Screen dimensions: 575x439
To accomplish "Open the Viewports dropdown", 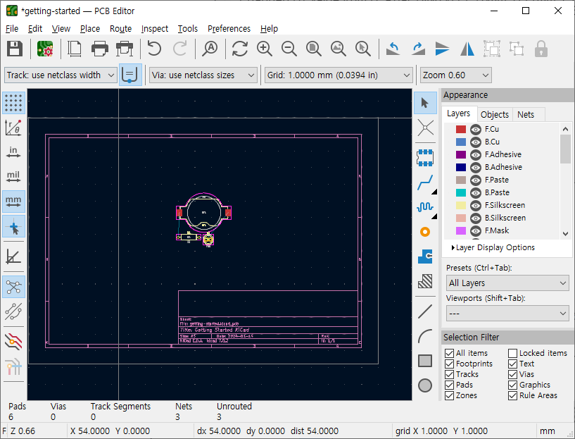I will pyautogui.click(x=507, y=314).
